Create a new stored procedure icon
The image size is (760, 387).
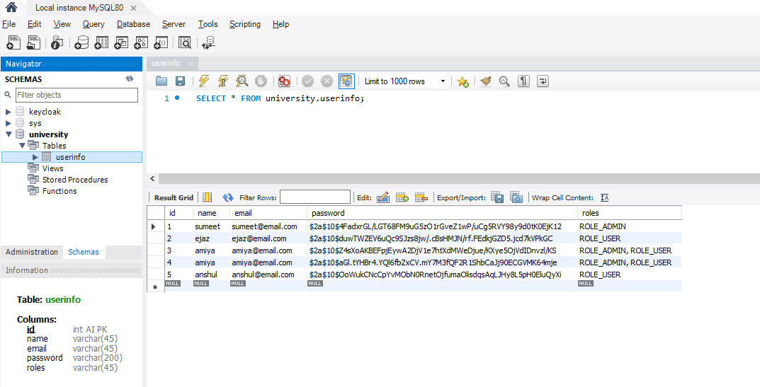141,42
